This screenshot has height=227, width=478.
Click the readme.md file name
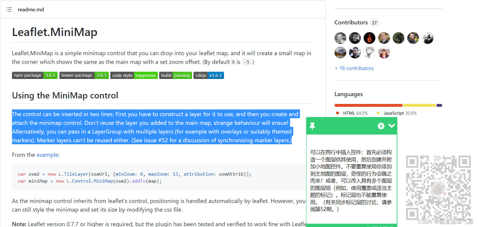point(31,10)
